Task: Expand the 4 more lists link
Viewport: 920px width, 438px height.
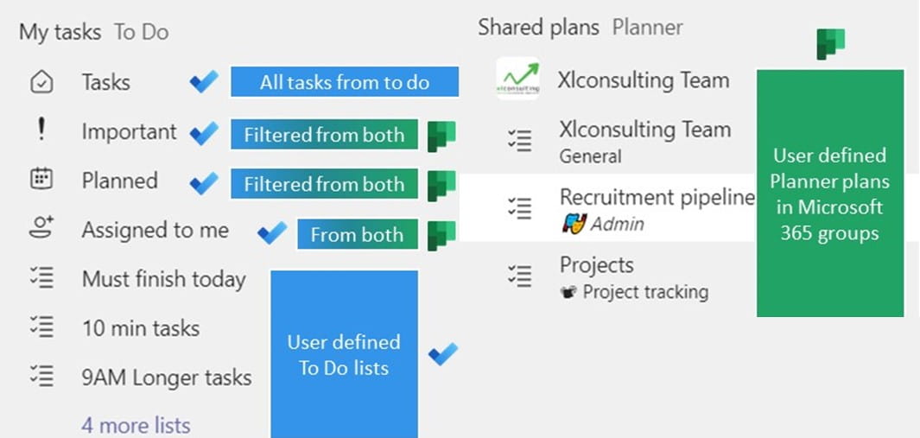Action: point(136,425)
